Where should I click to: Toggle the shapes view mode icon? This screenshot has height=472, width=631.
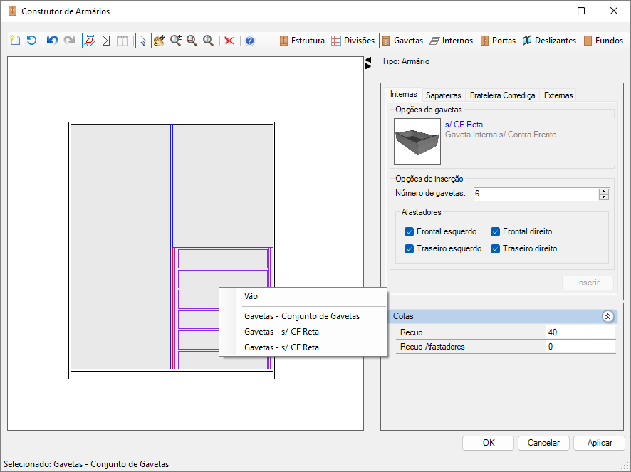[x=90, y=41]
